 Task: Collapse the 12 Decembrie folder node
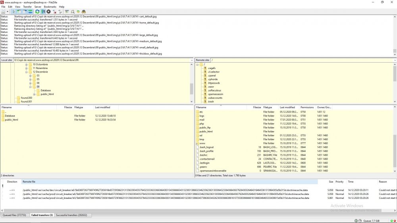[x=26, y=72]
